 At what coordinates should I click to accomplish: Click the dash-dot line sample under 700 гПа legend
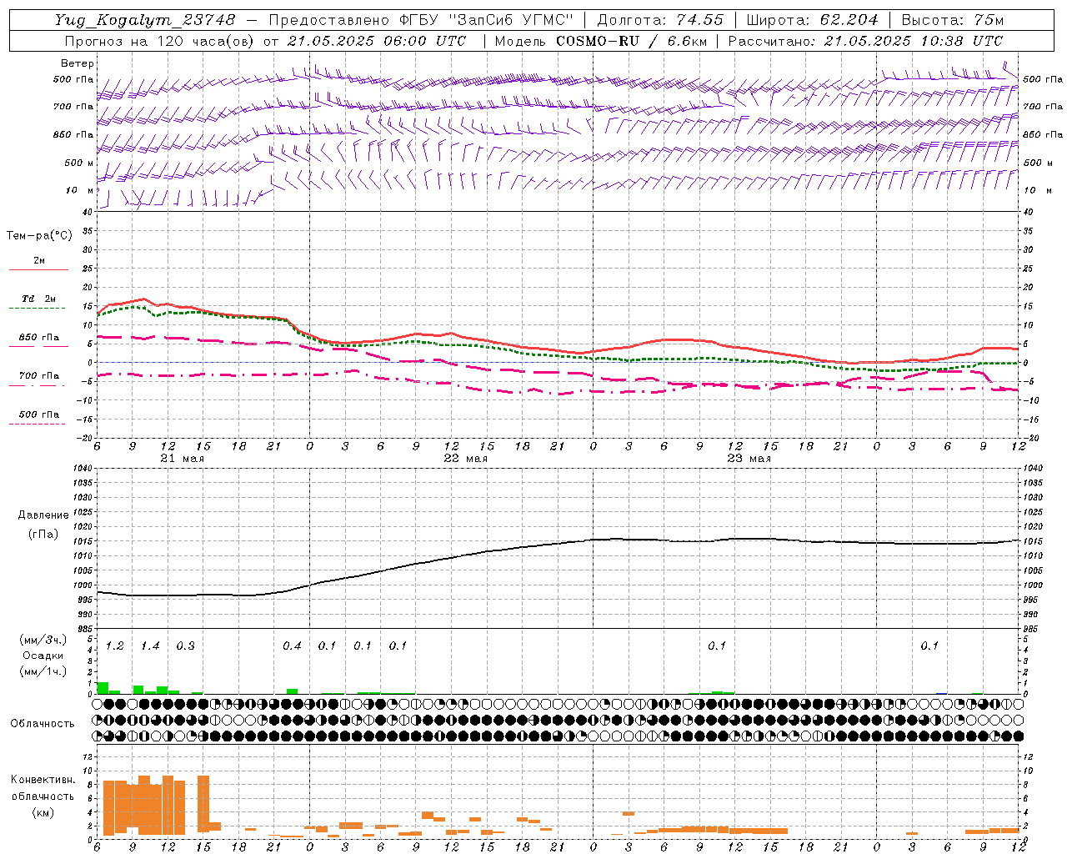coord(37,385)
